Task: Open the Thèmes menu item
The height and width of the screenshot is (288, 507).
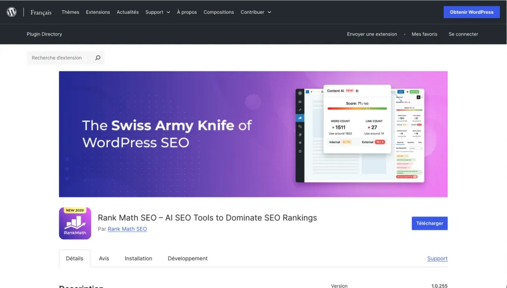Action: pyautogui.click(x=70, y=12)
